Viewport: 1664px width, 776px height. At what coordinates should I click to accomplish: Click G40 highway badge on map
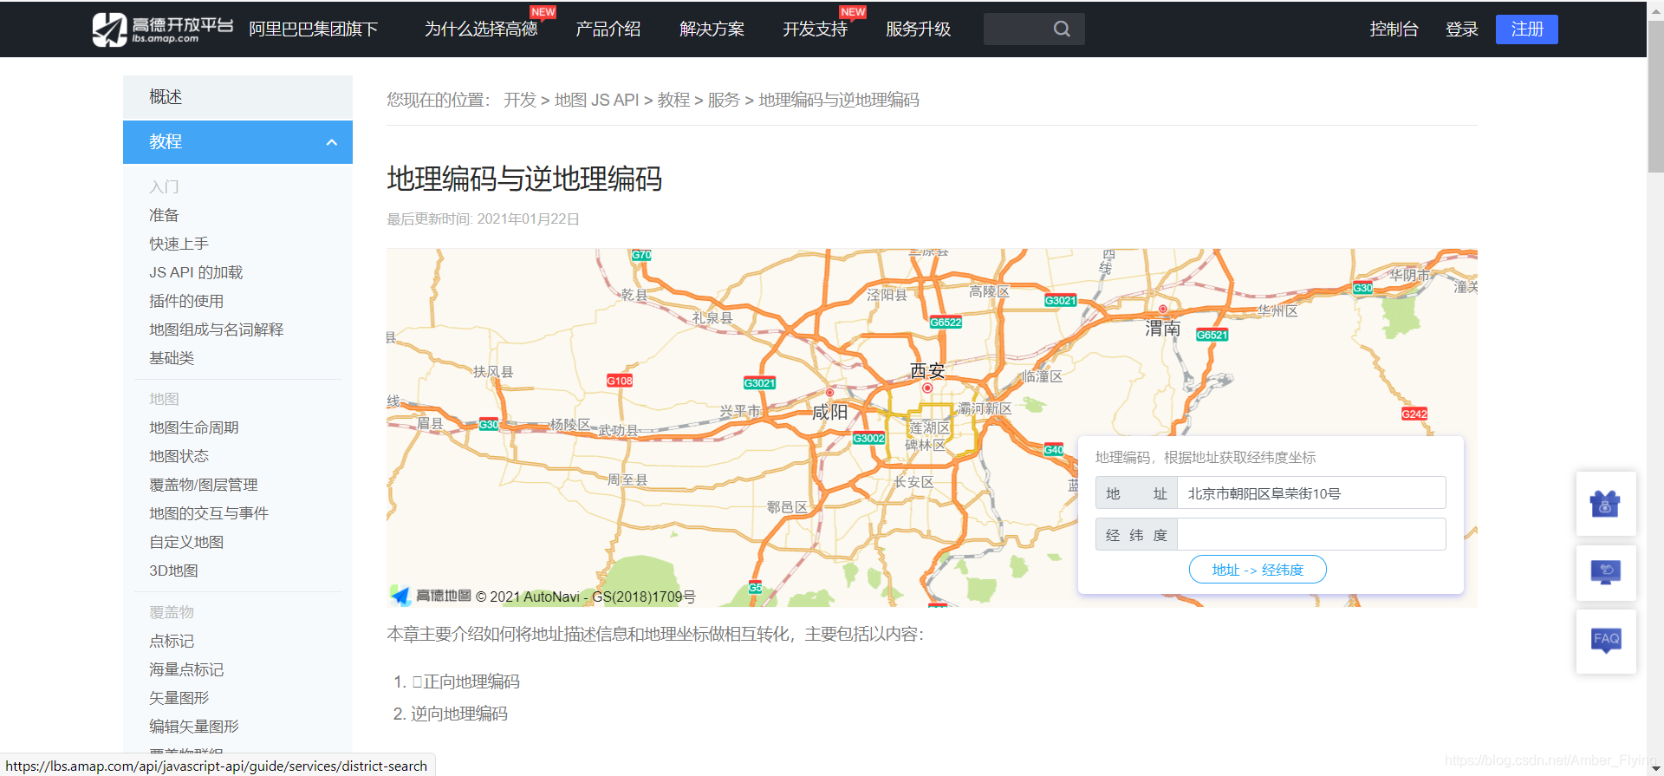[1054, 449]
